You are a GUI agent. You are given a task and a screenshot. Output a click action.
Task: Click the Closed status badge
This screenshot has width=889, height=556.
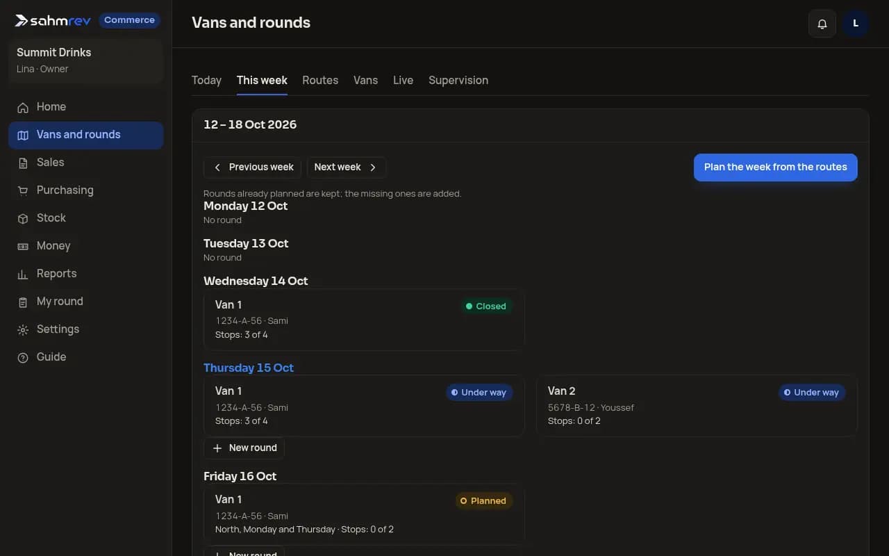pyautogui.click(x=486, y=306)
